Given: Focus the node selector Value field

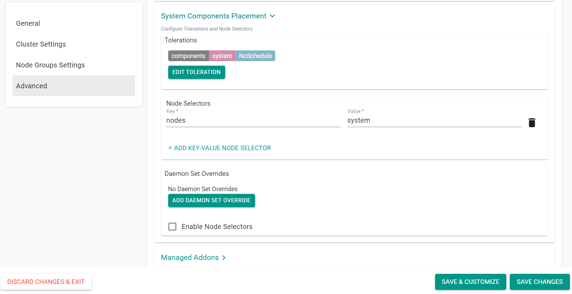Looking at the screenshot, I should [x=434, y=121].
